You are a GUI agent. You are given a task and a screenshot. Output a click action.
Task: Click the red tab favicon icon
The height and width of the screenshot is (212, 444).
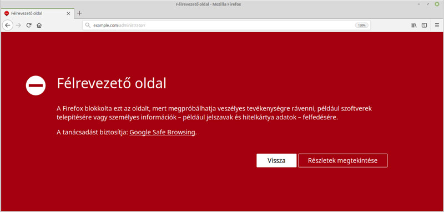[x=7, y=13]
